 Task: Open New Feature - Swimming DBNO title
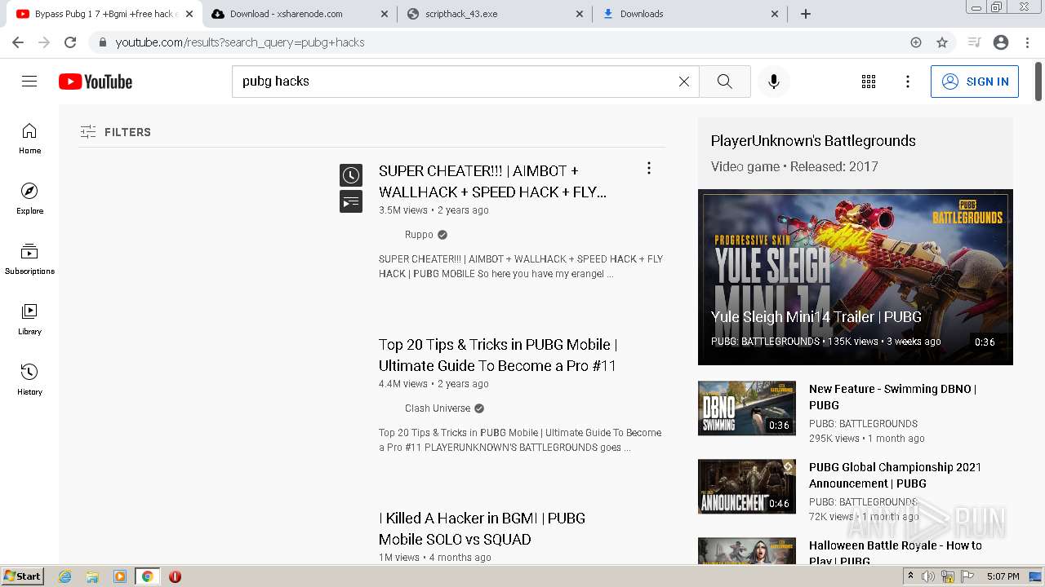(x=892, y=397)
